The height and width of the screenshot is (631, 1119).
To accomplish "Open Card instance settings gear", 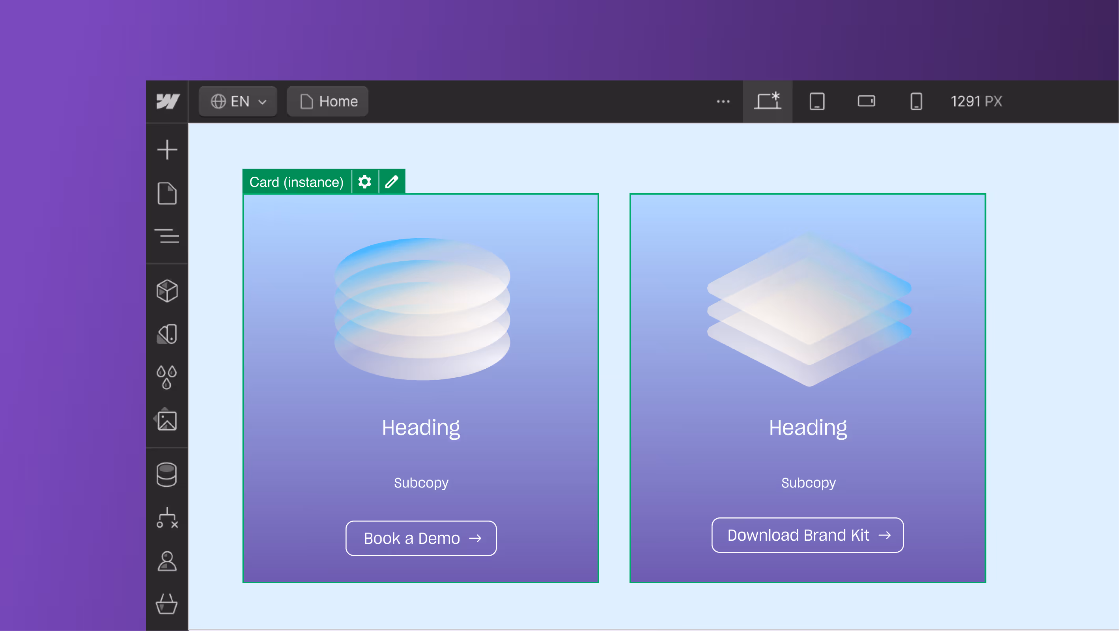I will [365, 181].
